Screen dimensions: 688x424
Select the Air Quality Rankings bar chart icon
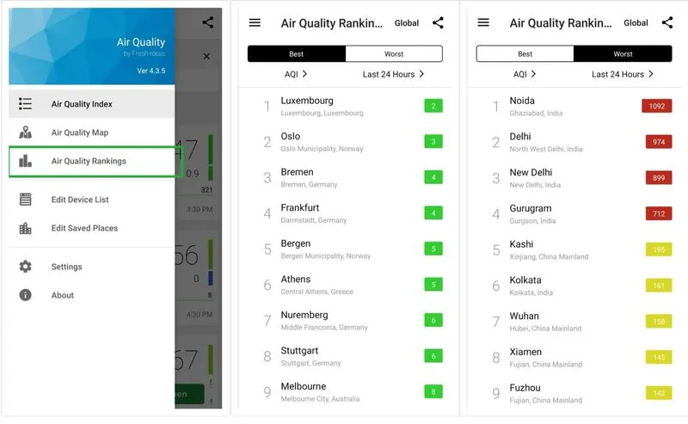point(25,161)
